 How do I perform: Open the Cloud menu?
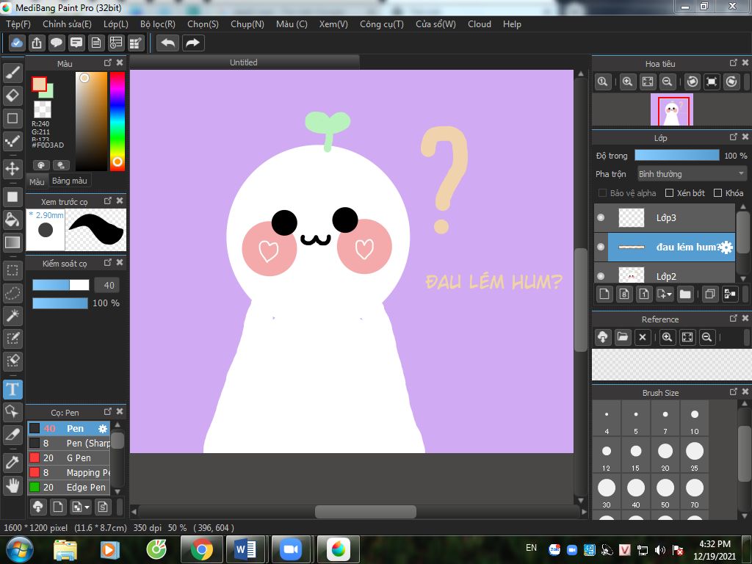pos(479,24)
